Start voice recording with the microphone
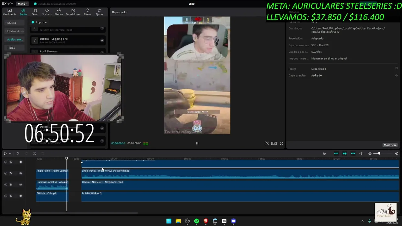Viewport: 402px width, 226px height. (x=324, y=153)
